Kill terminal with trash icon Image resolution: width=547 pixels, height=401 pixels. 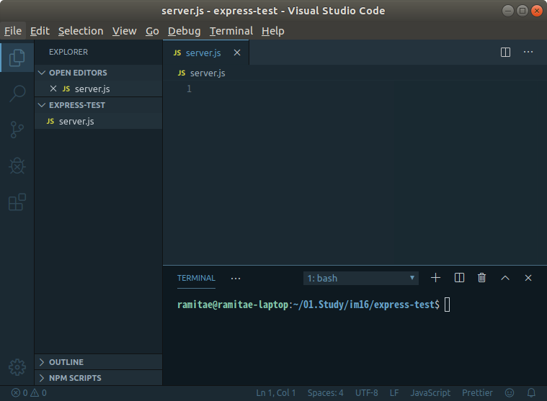click(481, 278)
